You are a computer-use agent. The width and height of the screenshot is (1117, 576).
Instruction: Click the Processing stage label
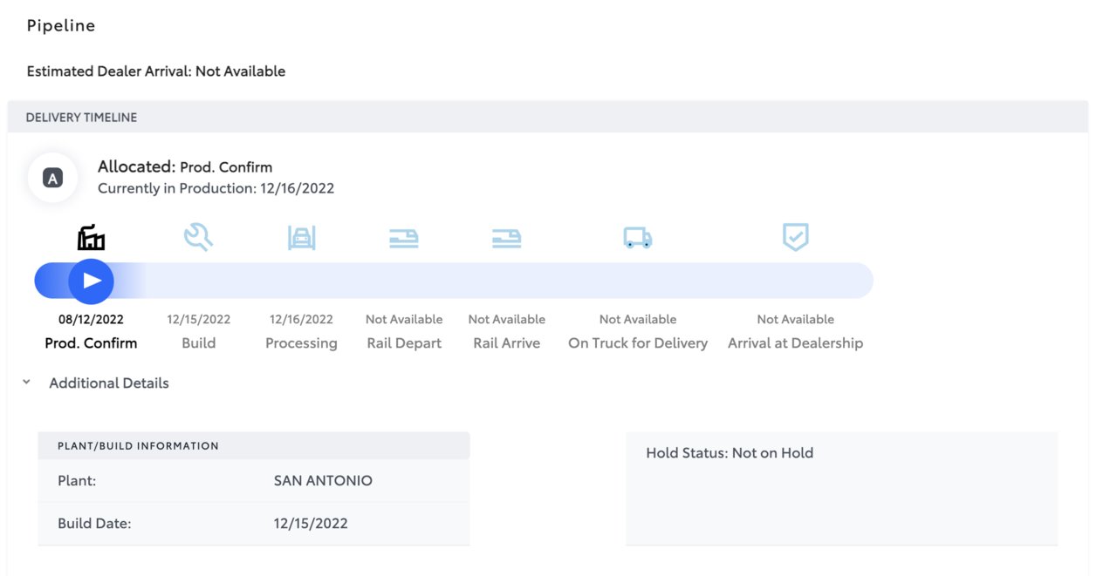pyautogui.click(x=301, y=343)
